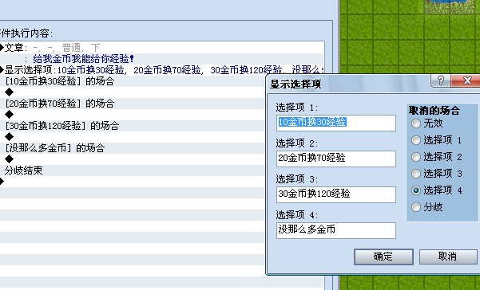
Task: Choose the 分歧 cancel radio option
Action: pos(427,207)
